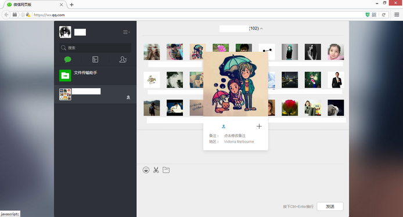Open the browser QR code extension icon
Viewport: 403px width, 217px height.
coord(374,15)
